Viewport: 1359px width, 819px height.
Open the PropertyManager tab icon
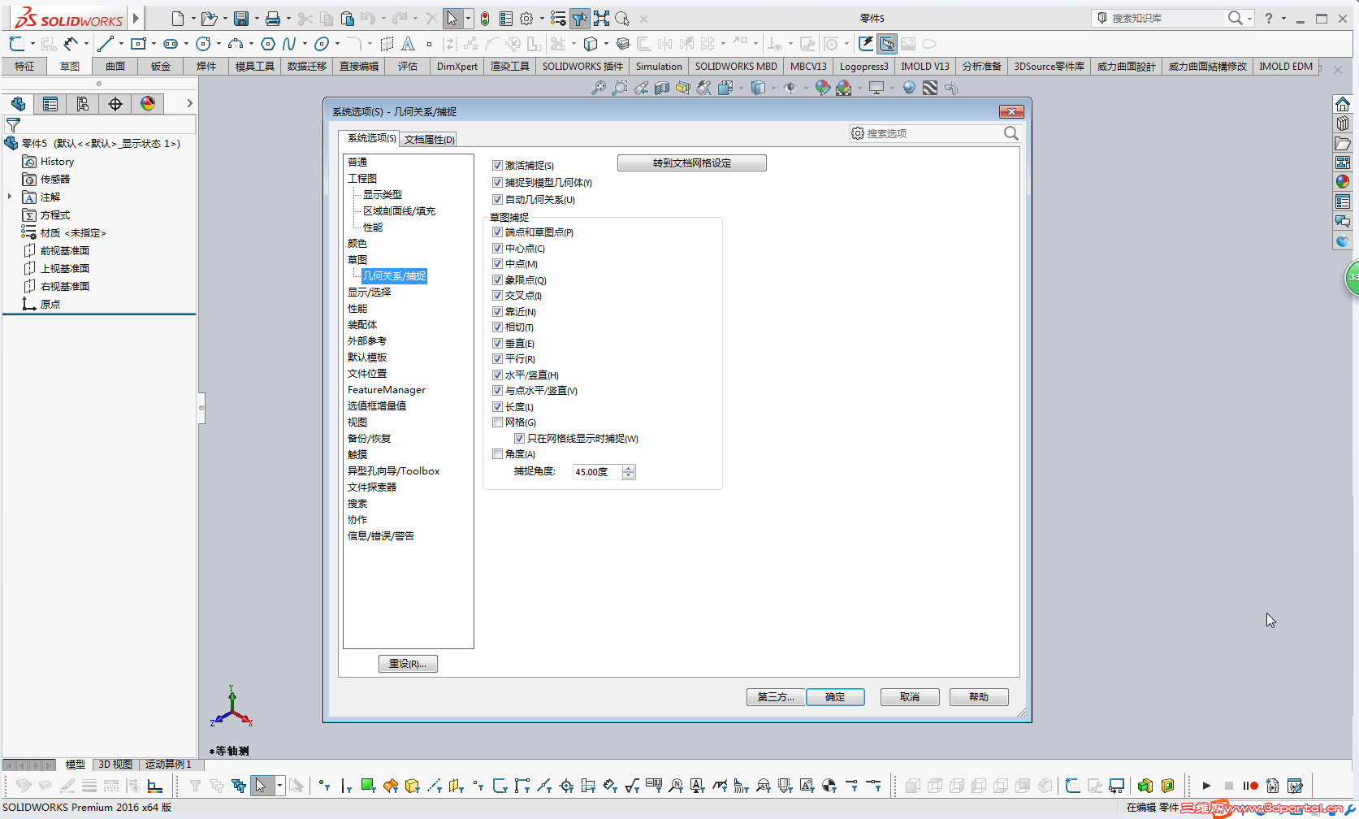coord(50,104)
